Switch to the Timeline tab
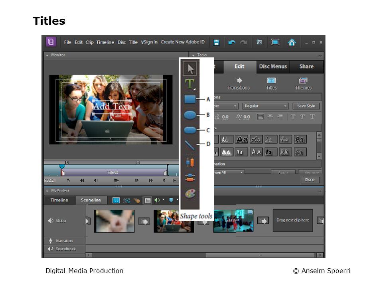The image size is (383, 287). point(59,200)
